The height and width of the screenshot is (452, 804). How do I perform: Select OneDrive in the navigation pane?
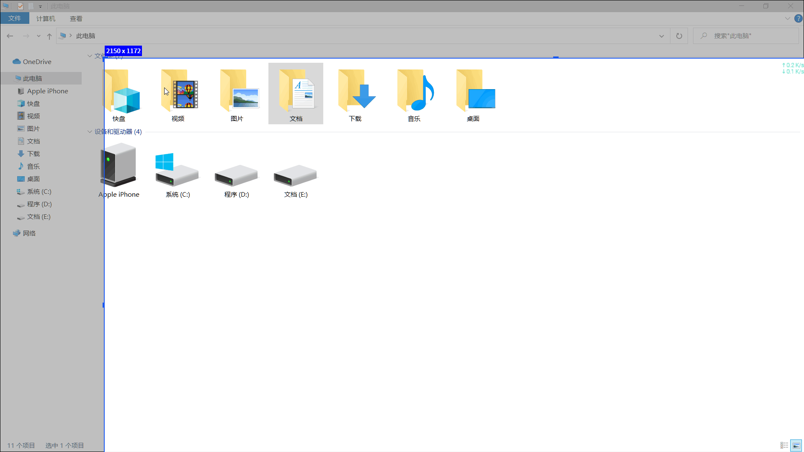pos(37,62)
